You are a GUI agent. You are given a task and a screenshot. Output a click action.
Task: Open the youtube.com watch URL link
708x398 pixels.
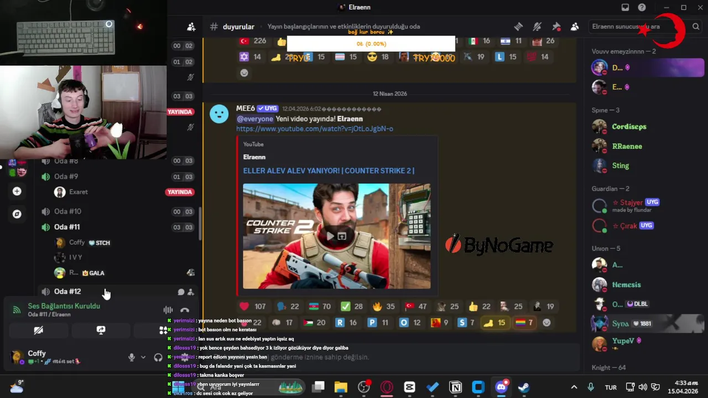[314, 129]
